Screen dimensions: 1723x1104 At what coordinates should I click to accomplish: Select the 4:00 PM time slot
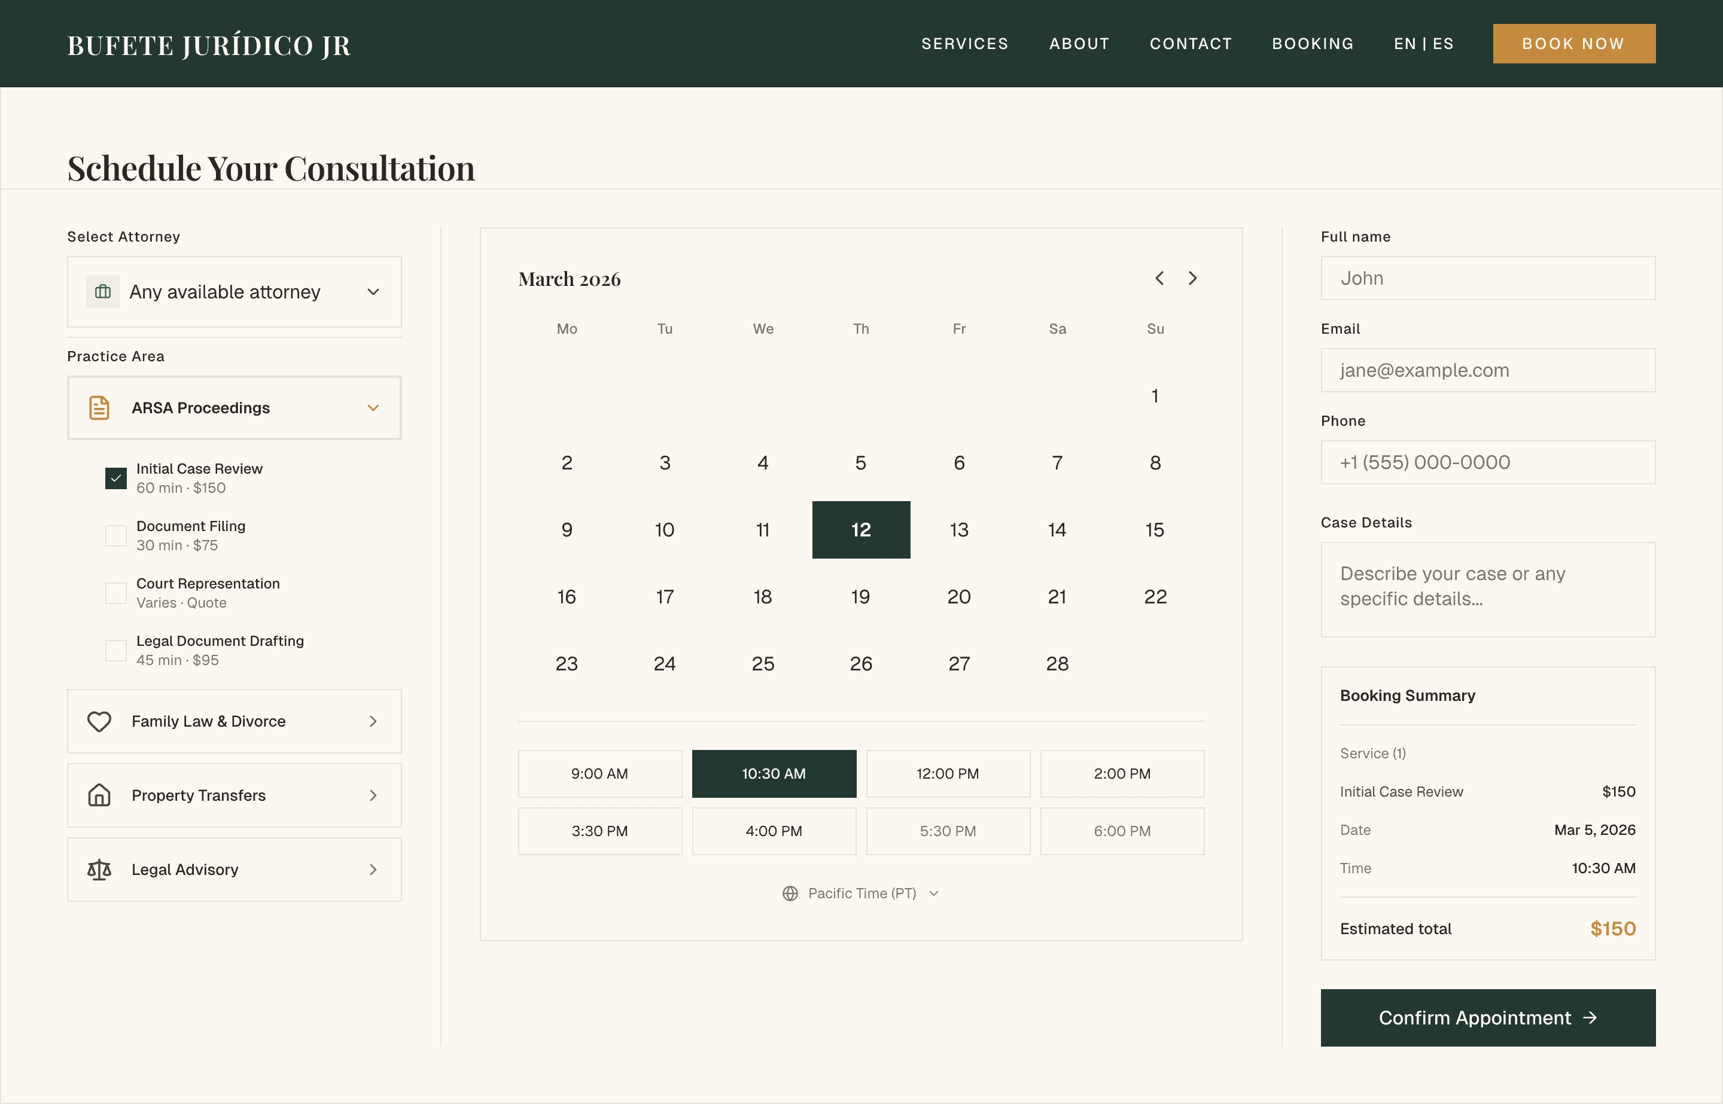pyautogui.click(x=774, y=831)
